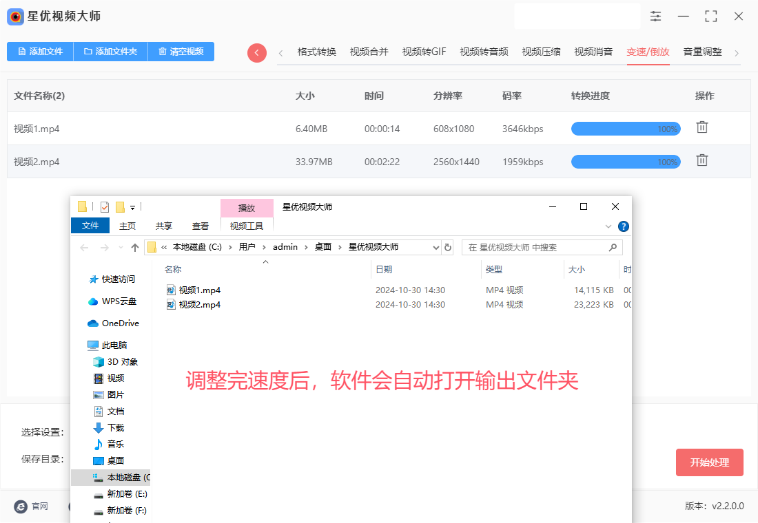Click the 开始处理 button
The height and width of the screenshot is (523, 758).
[x=709, y=462]
